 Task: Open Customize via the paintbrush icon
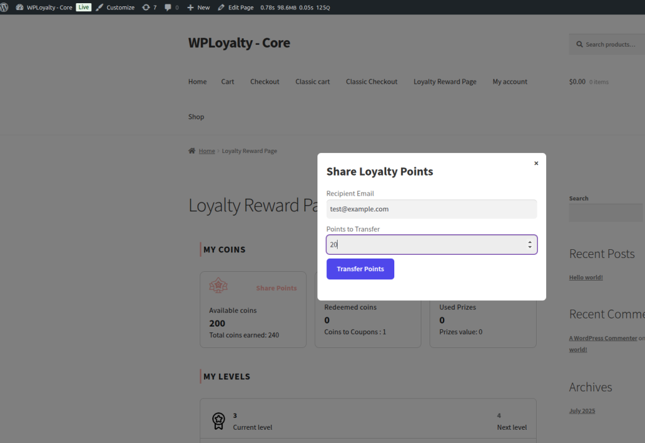point(98,7)
